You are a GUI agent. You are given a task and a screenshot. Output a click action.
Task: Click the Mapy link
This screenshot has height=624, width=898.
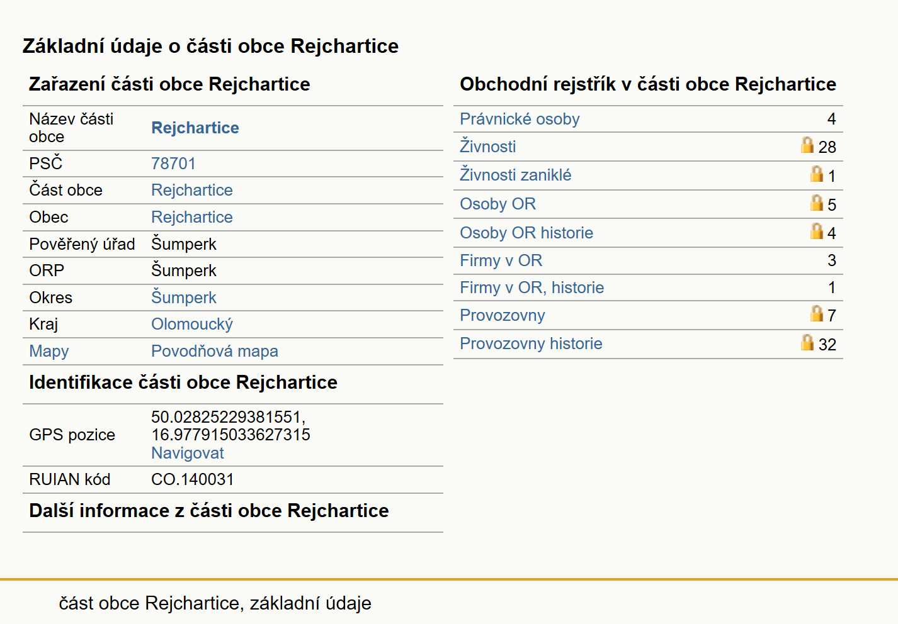click(49, 351)
